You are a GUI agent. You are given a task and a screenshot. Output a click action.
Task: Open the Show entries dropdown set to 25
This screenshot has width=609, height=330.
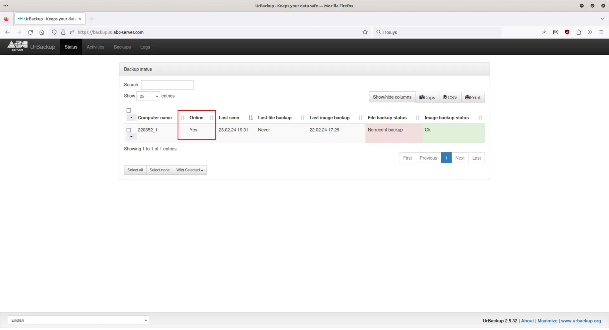tap(148, 96)
